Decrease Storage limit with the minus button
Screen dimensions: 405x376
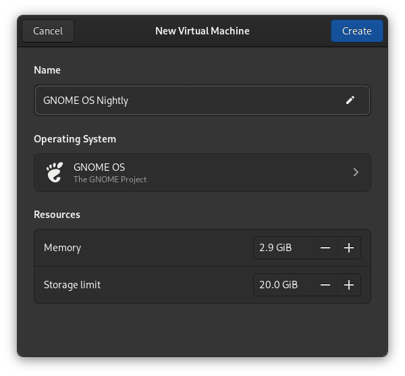click(325, 285)
